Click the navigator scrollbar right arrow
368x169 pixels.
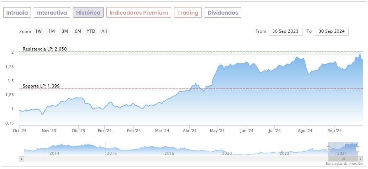(360, 159)
